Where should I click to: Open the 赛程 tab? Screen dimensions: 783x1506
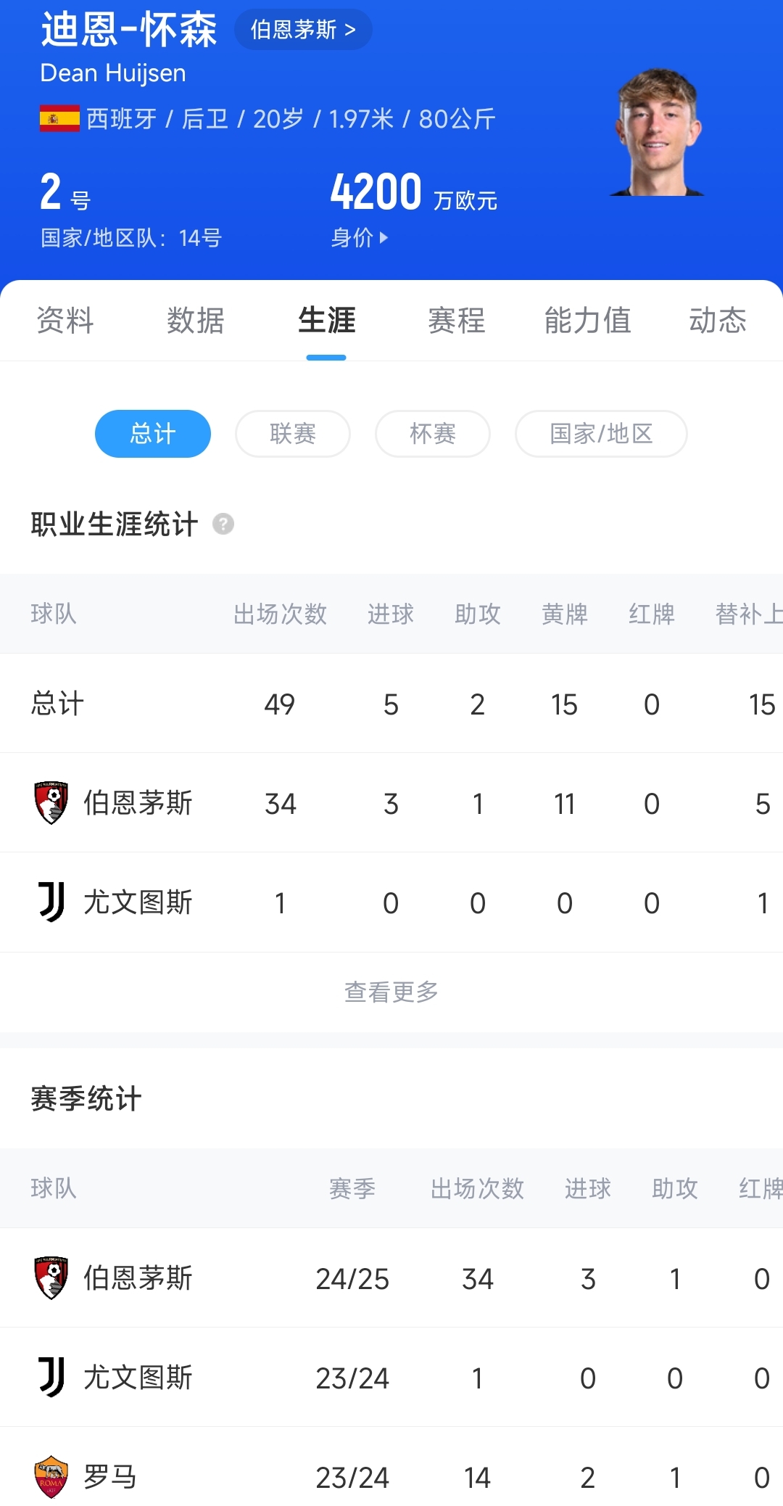(x=457, y=321)
